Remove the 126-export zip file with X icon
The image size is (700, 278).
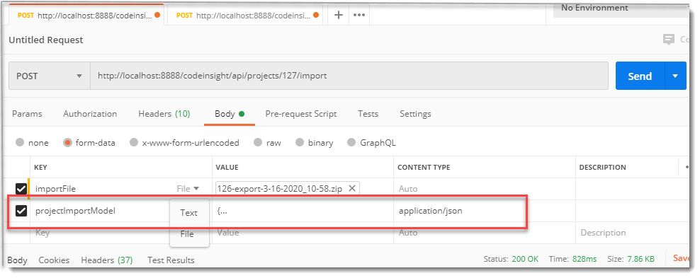coord(352,188)
